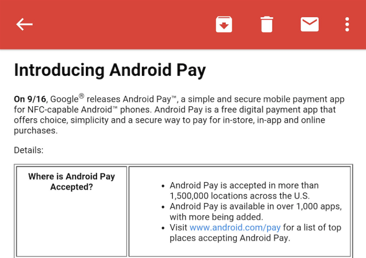This screenshot has width=366, height=258.
Task: Open the www.android.com/pay link
Action: (x=235, y=227)
